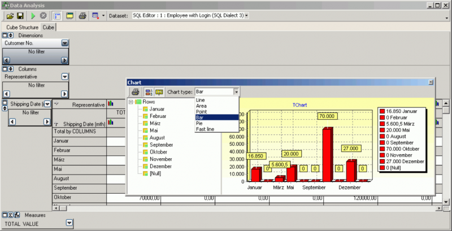Click the 70000,00 cell in Oktober row

click(134, 198)
